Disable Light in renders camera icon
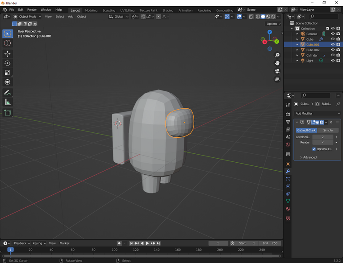343x263 pixels. point(338,61)
